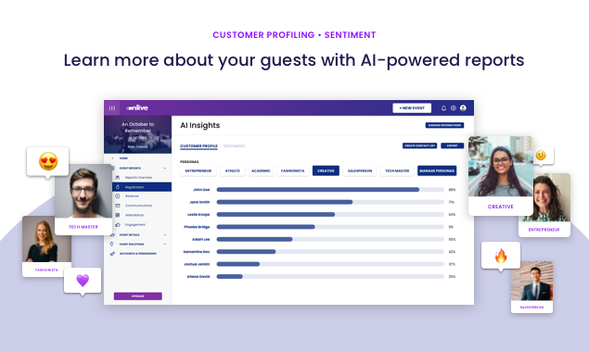Viewport: 589px width, 352px height.
Task: Click the Communications envelope icon
Action: pos(118,206)
